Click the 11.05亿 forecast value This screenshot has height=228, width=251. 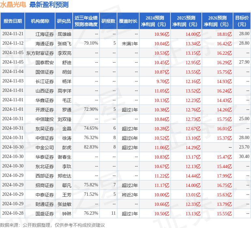162,91
